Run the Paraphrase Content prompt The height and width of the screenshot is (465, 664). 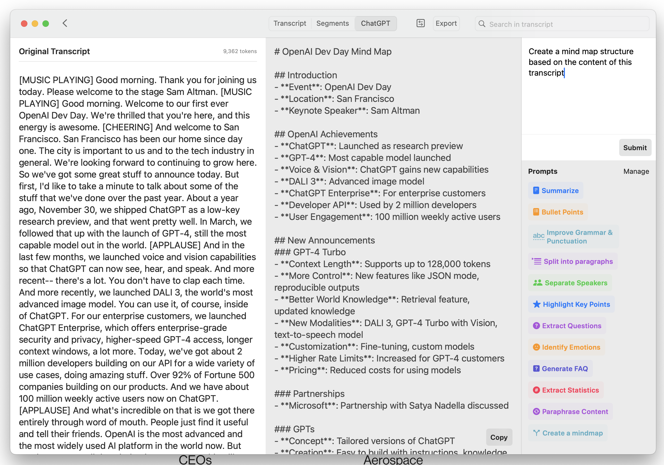pyautogui.click(x=570, y=411)
